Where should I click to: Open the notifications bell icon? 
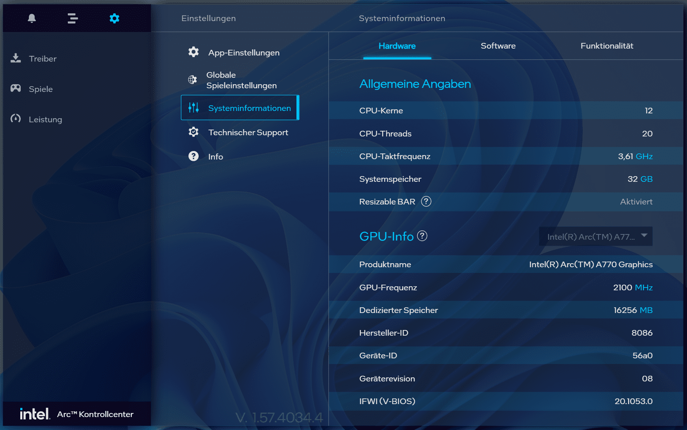pos(32,18)
